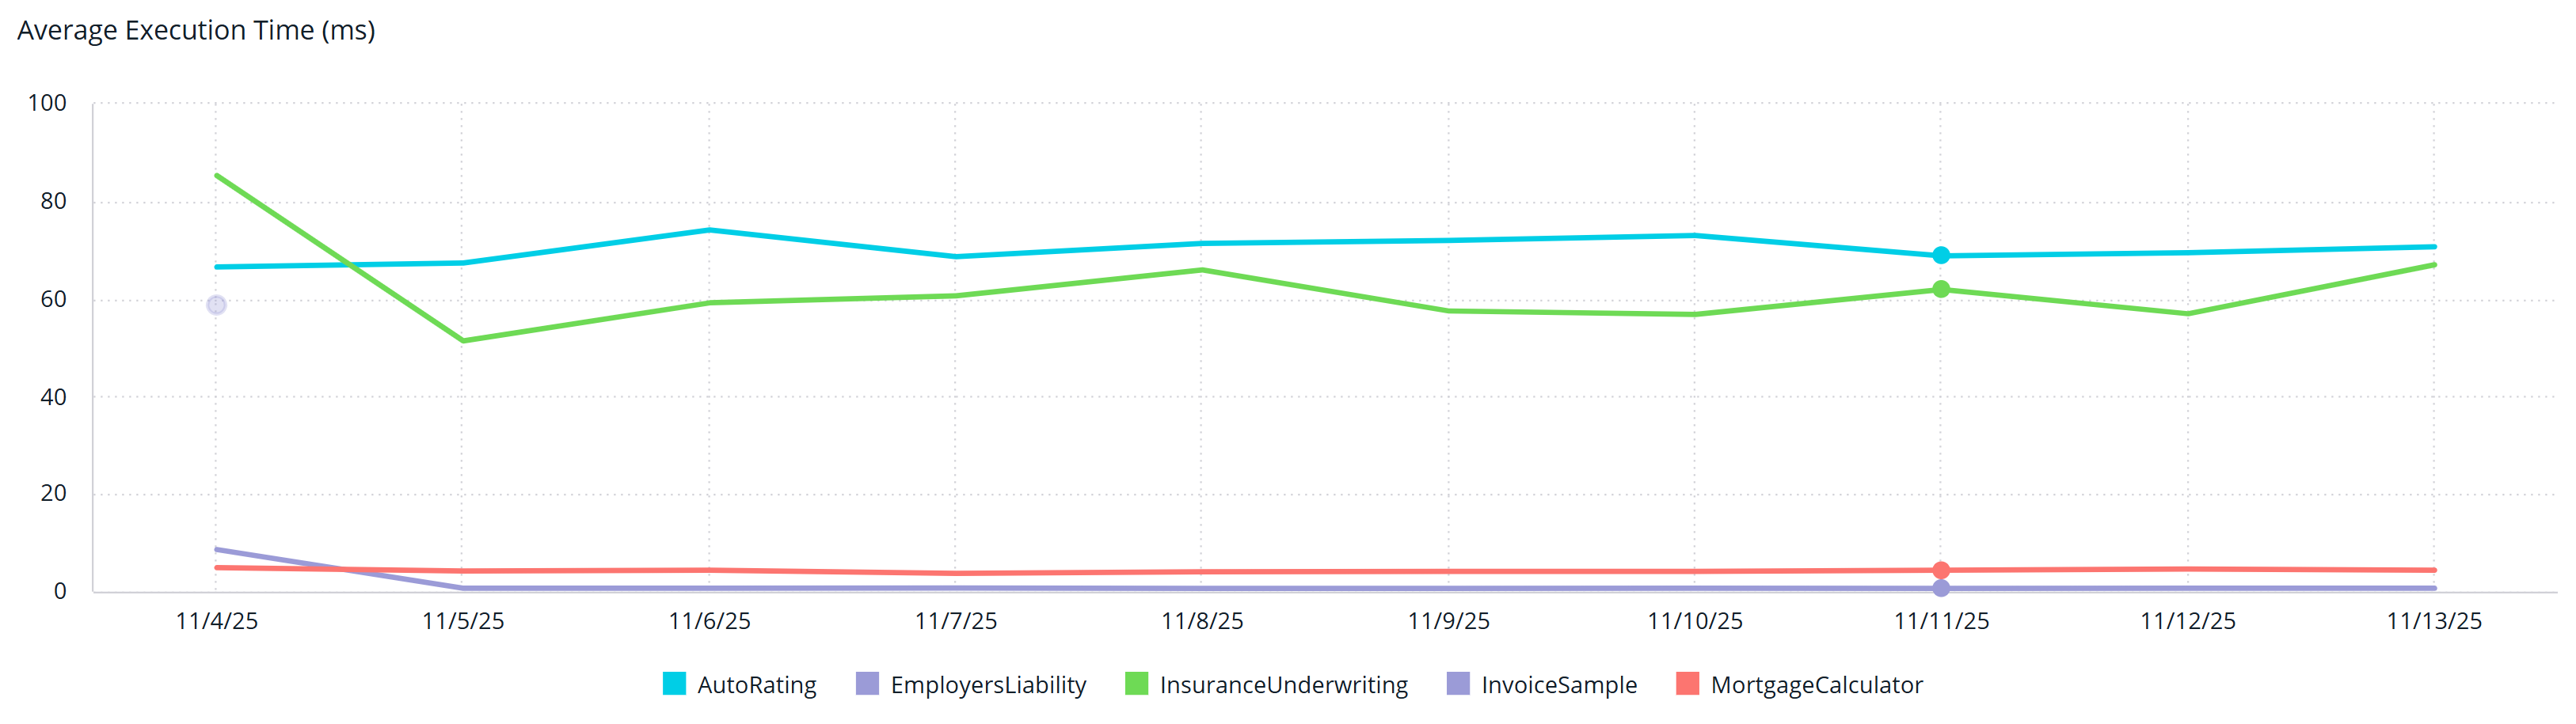Image resolution: width=2576 pixels, height=724 pixels.
Task: Click the green InsuranceUnderwriting legend swatch
Action: (x=1136, y=684)
